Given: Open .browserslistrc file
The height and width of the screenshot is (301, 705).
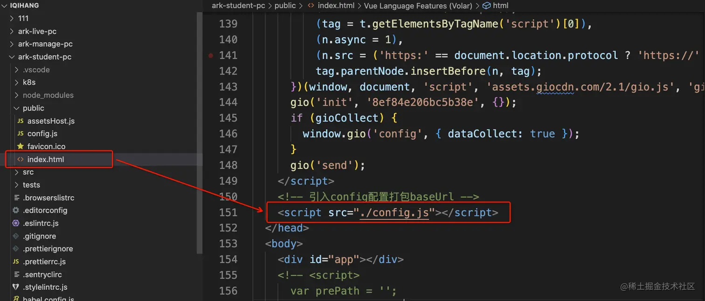Looking at the screenshot, I should pos(48,198).
